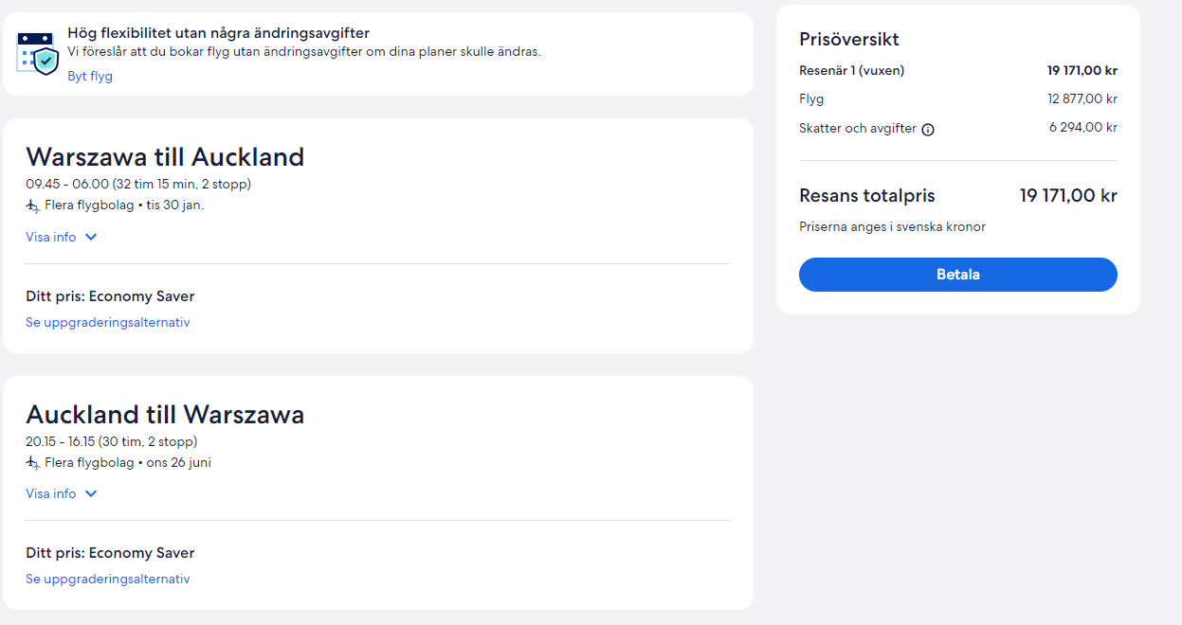Open the Byt flyg link

click(x=90, y=77)
